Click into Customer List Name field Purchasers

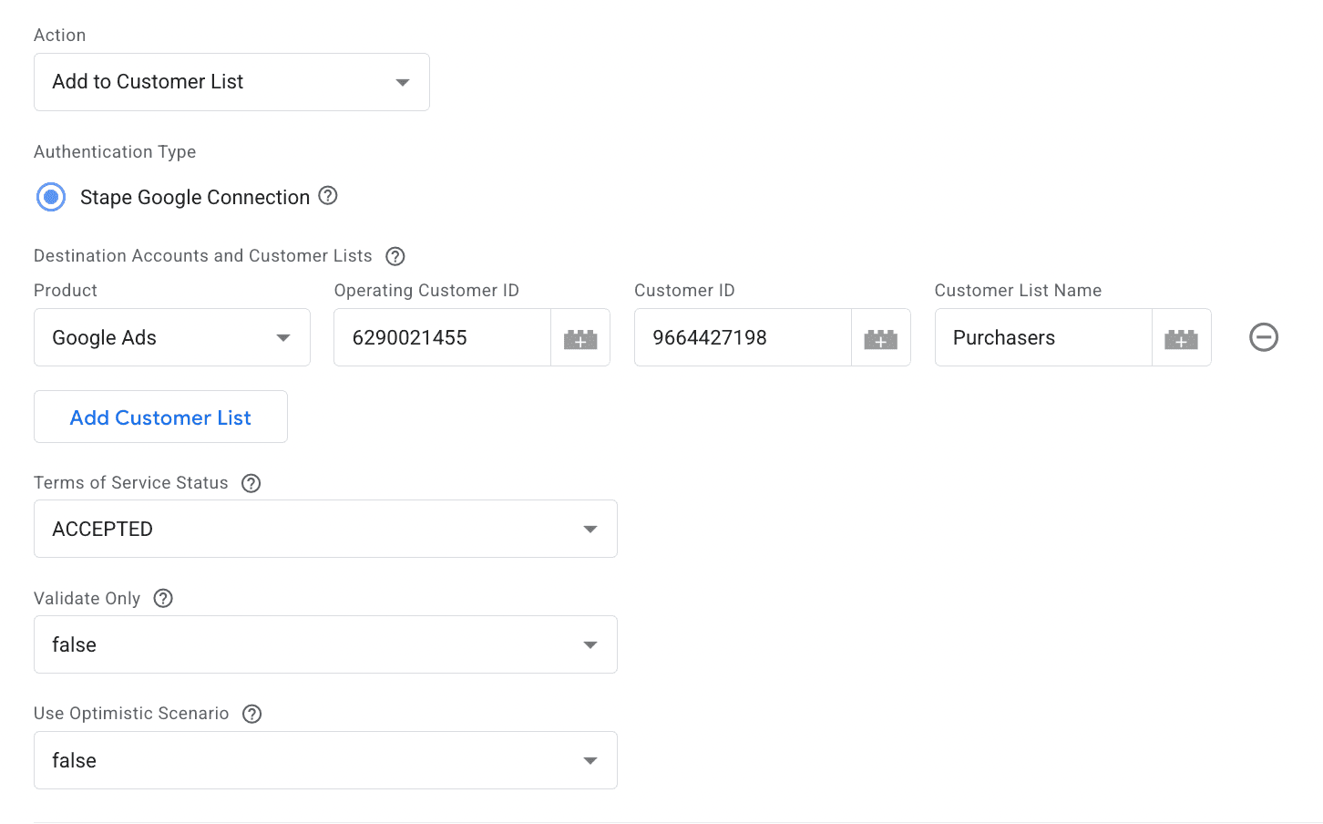click(1043, 337)
